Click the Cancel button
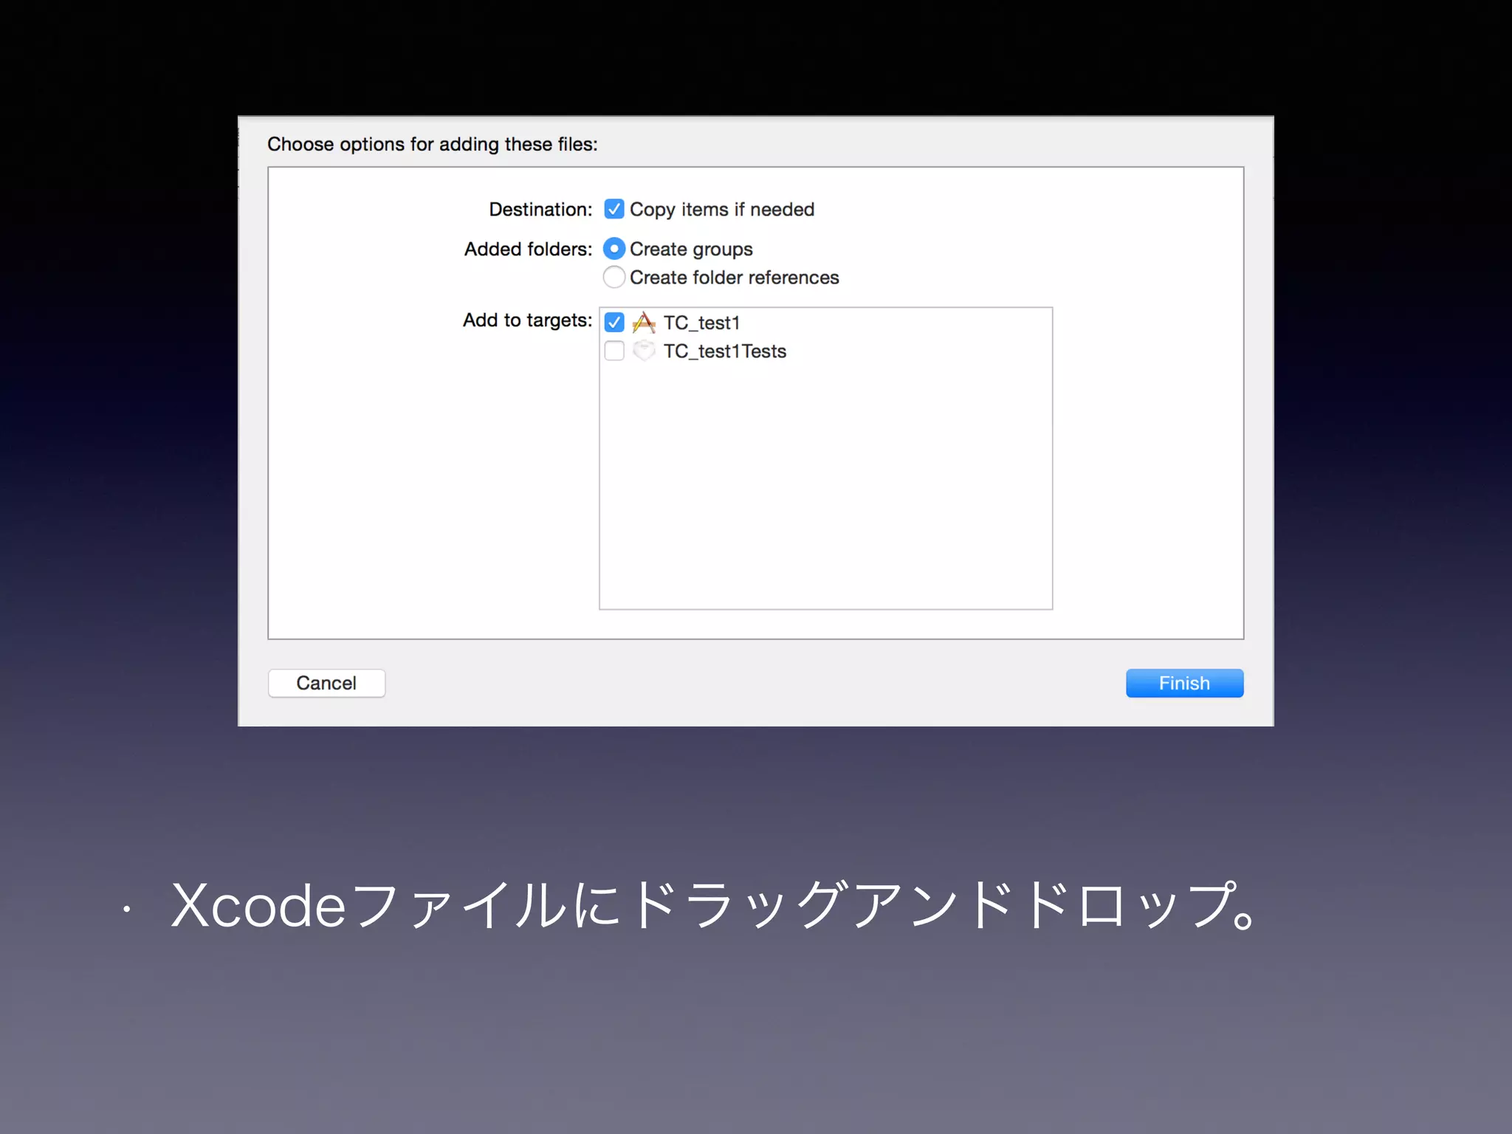The height and width of the screenshot is (1134, 1512). coord(326,683)
